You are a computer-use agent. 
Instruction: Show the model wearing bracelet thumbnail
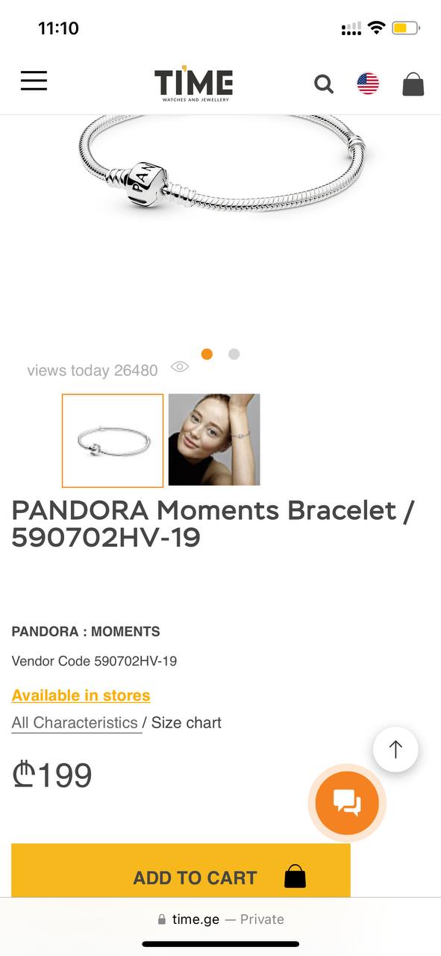coord(214,440)
